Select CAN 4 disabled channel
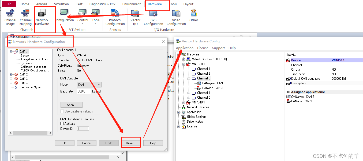 [x=24, y=83]
